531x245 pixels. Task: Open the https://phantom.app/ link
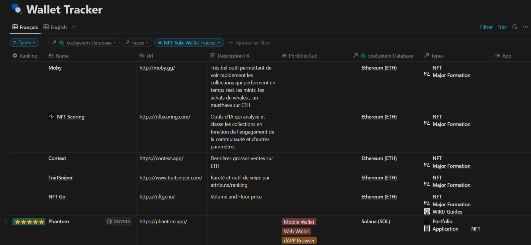pyautogui.click(x=163, y=221)
